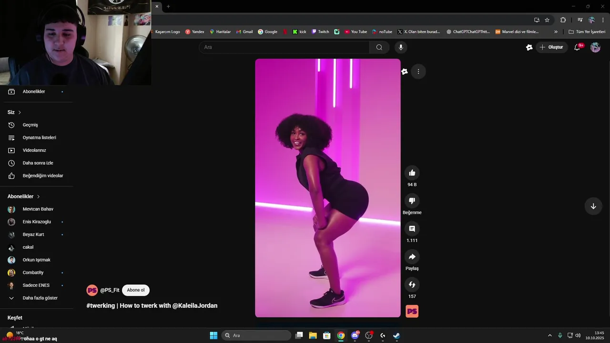Go to next Short with down arrow
This screenshot has height=343, width=610.
[593, 206]
